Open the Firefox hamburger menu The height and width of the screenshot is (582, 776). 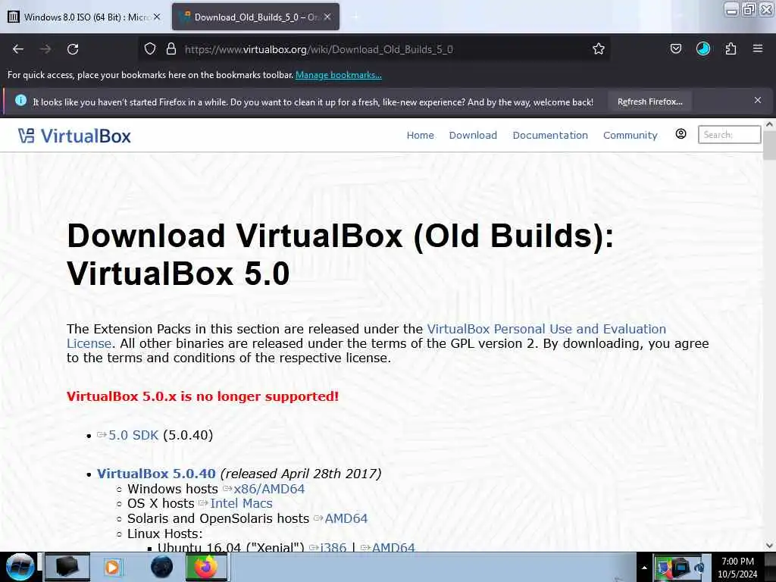(757, 48)
